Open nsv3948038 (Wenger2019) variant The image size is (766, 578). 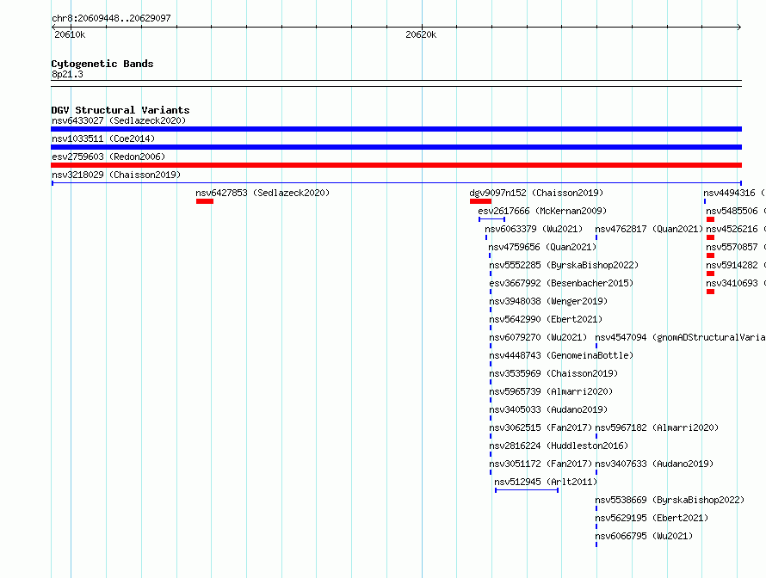coord(548,301)
